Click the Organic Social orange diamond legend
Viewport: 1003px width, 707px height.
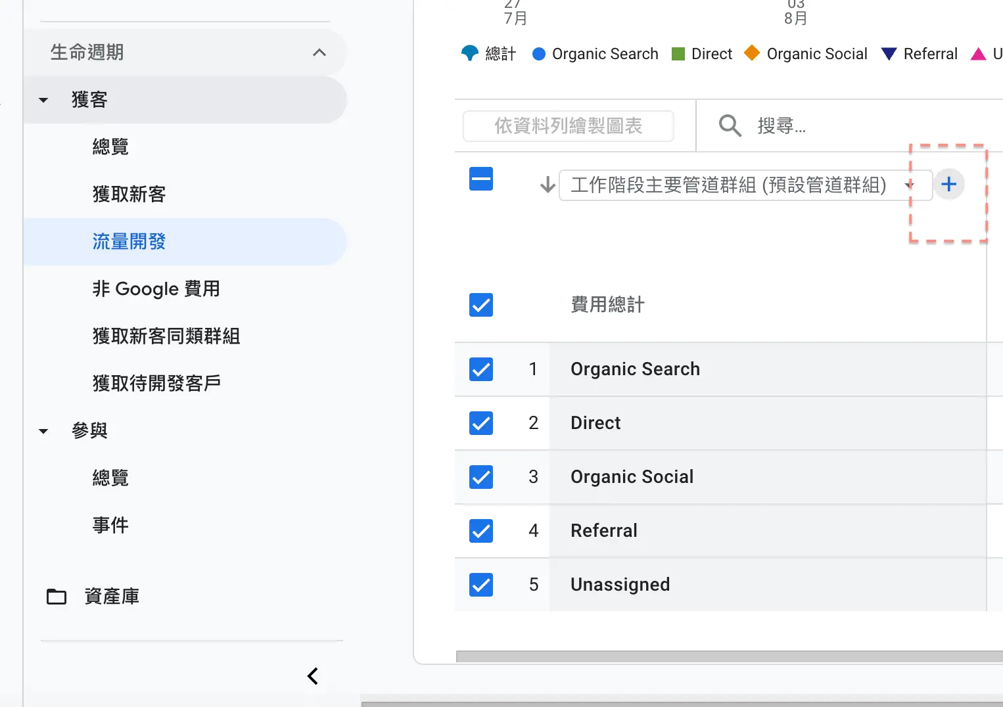752,53
